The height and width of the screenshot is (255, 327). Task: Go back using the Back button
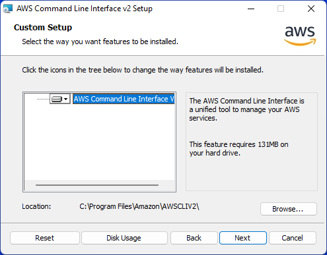point(194,238)
